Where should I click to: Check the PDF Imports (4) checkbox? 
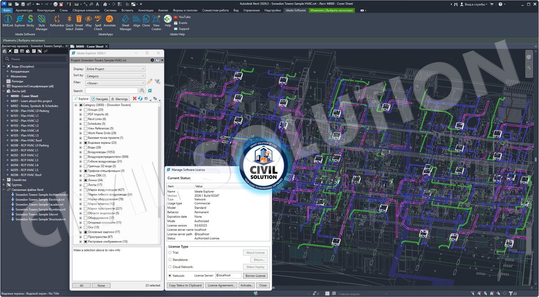[x=85, y=114]
